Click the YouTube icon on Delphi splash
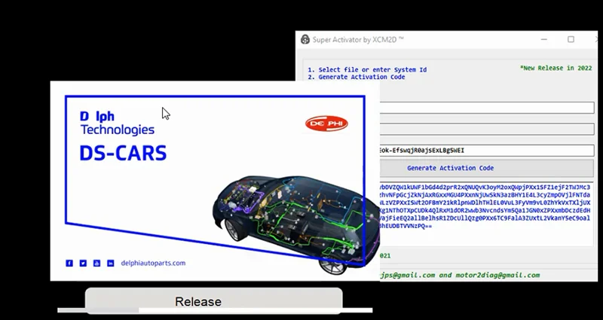The image size is (603, 320). (97, 263)
